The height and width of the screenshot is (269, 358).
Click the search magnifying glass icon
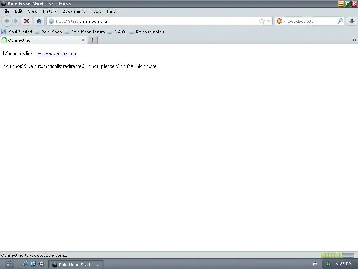point(340,21)
